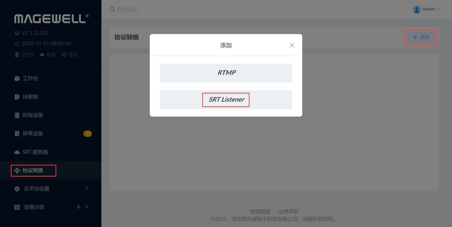452x227 pixels.
Task: Close the 添加 dialog
Action: [292, 45]
